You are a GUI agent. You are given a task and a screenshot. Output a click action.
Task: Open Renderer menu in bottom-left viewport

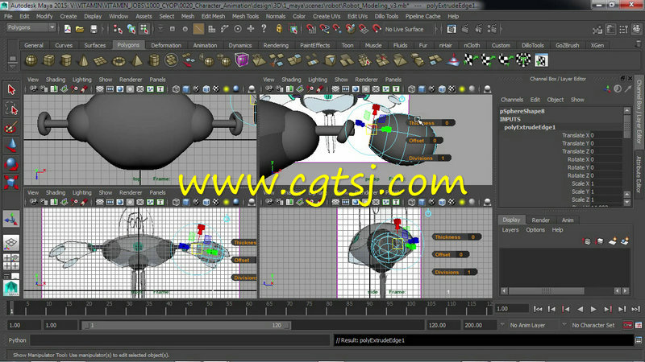(x=131, y=192)
